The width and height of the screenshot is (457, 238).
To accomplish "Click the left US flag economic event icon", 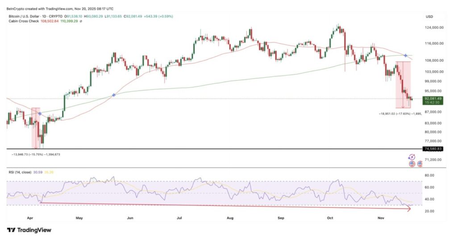I will click(x=411, y=164).
